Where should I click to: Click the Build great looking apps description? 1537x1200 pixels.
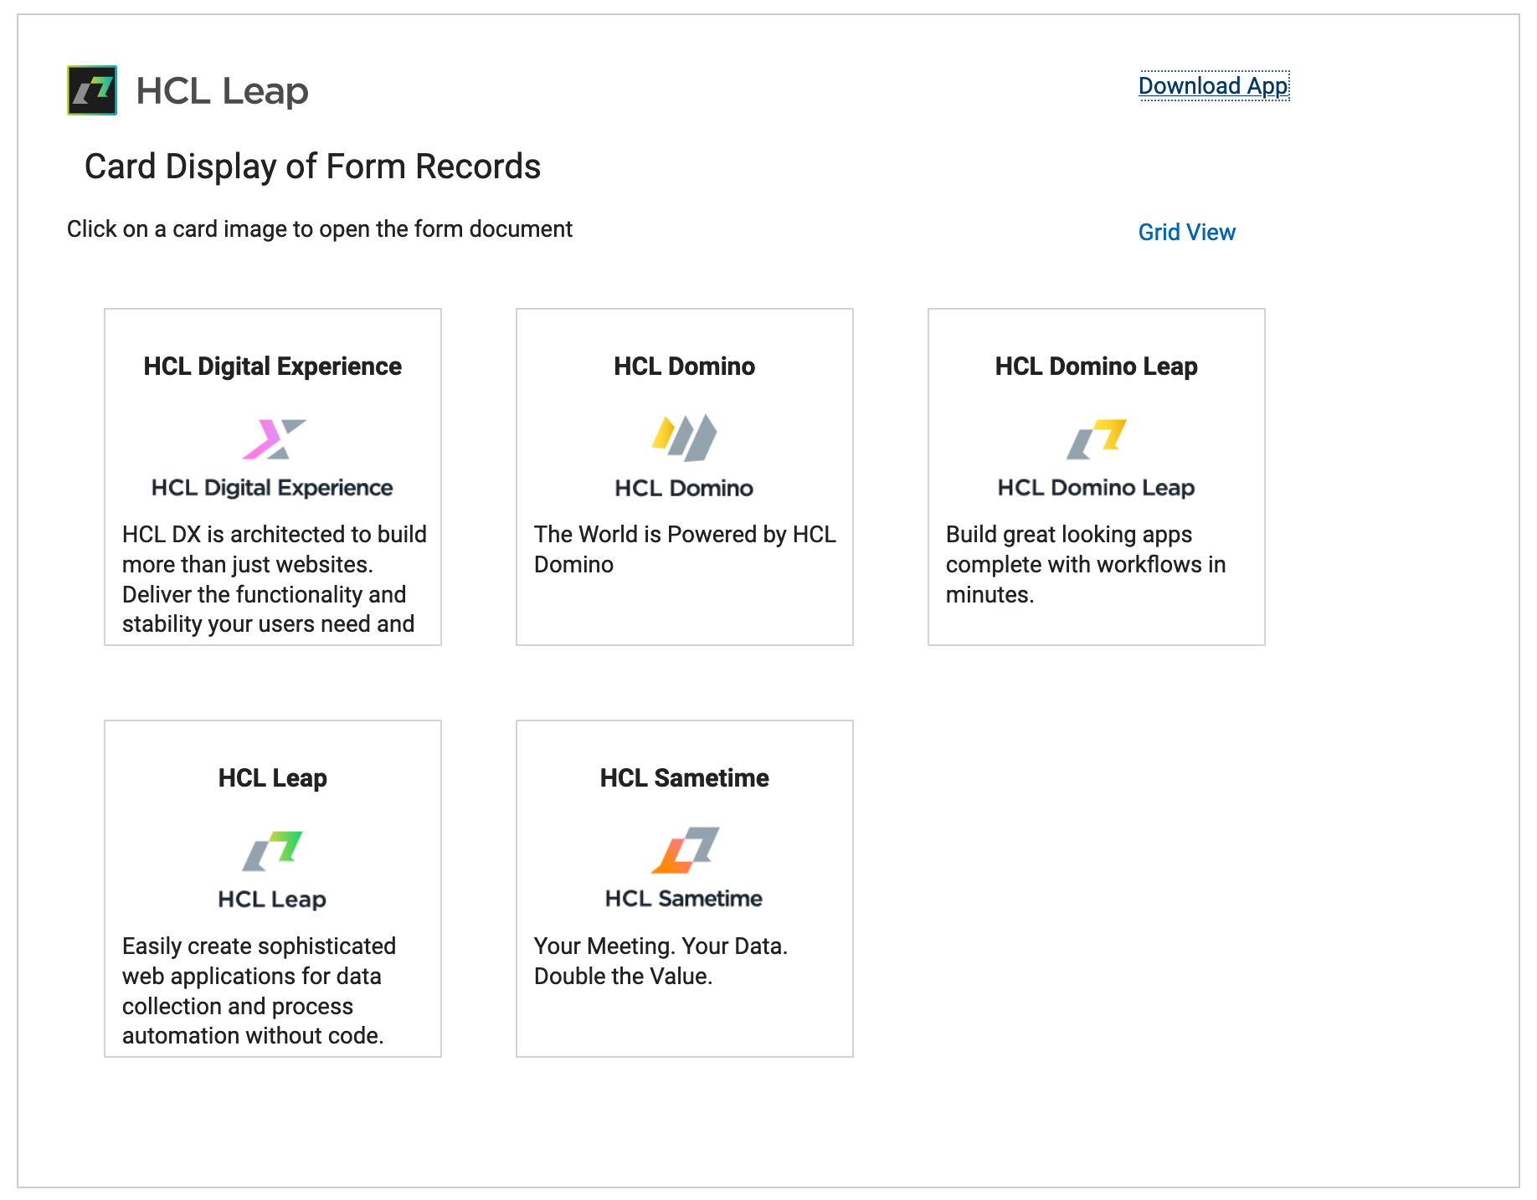click(1086, 564)
